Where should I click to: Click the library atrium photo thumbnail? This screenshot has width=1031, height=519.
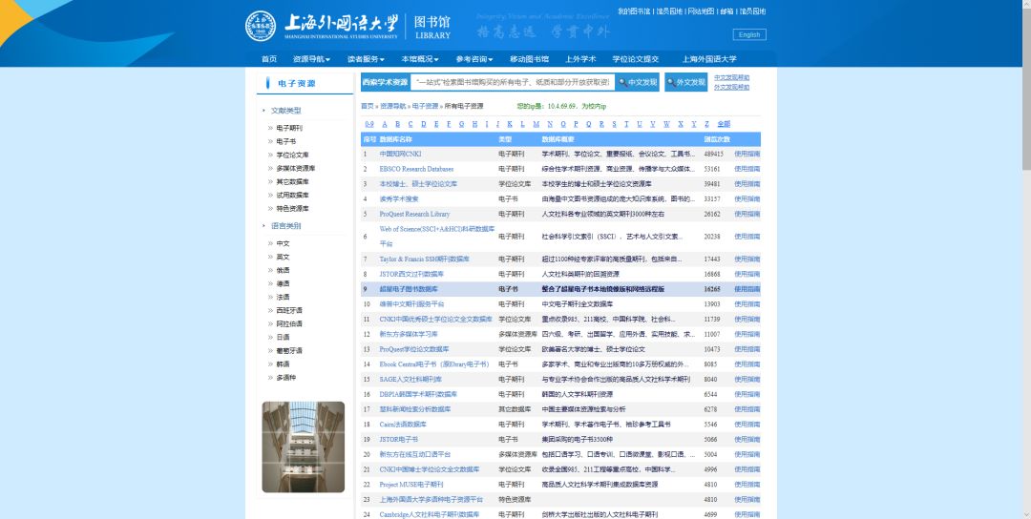click(x=304, y=446)
